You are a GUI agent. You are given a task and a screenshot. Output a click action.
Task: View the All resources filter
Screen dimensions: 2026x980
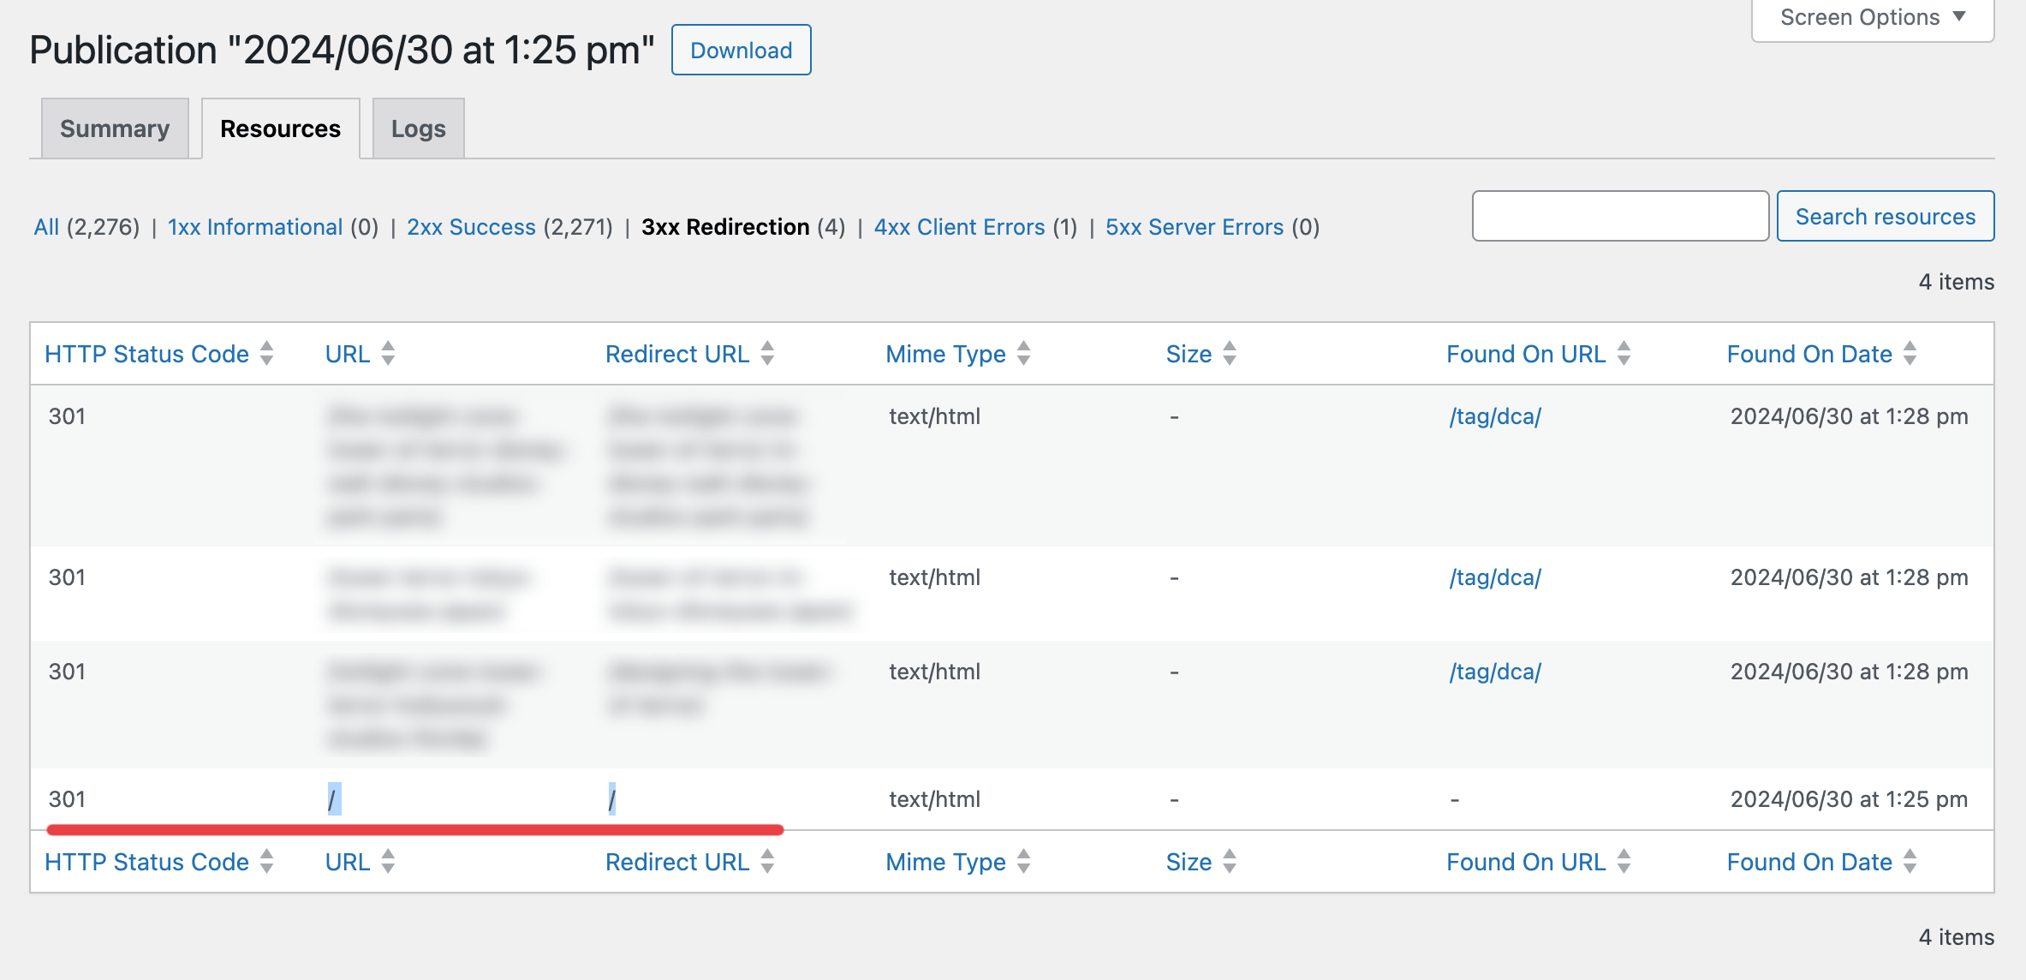46,227
